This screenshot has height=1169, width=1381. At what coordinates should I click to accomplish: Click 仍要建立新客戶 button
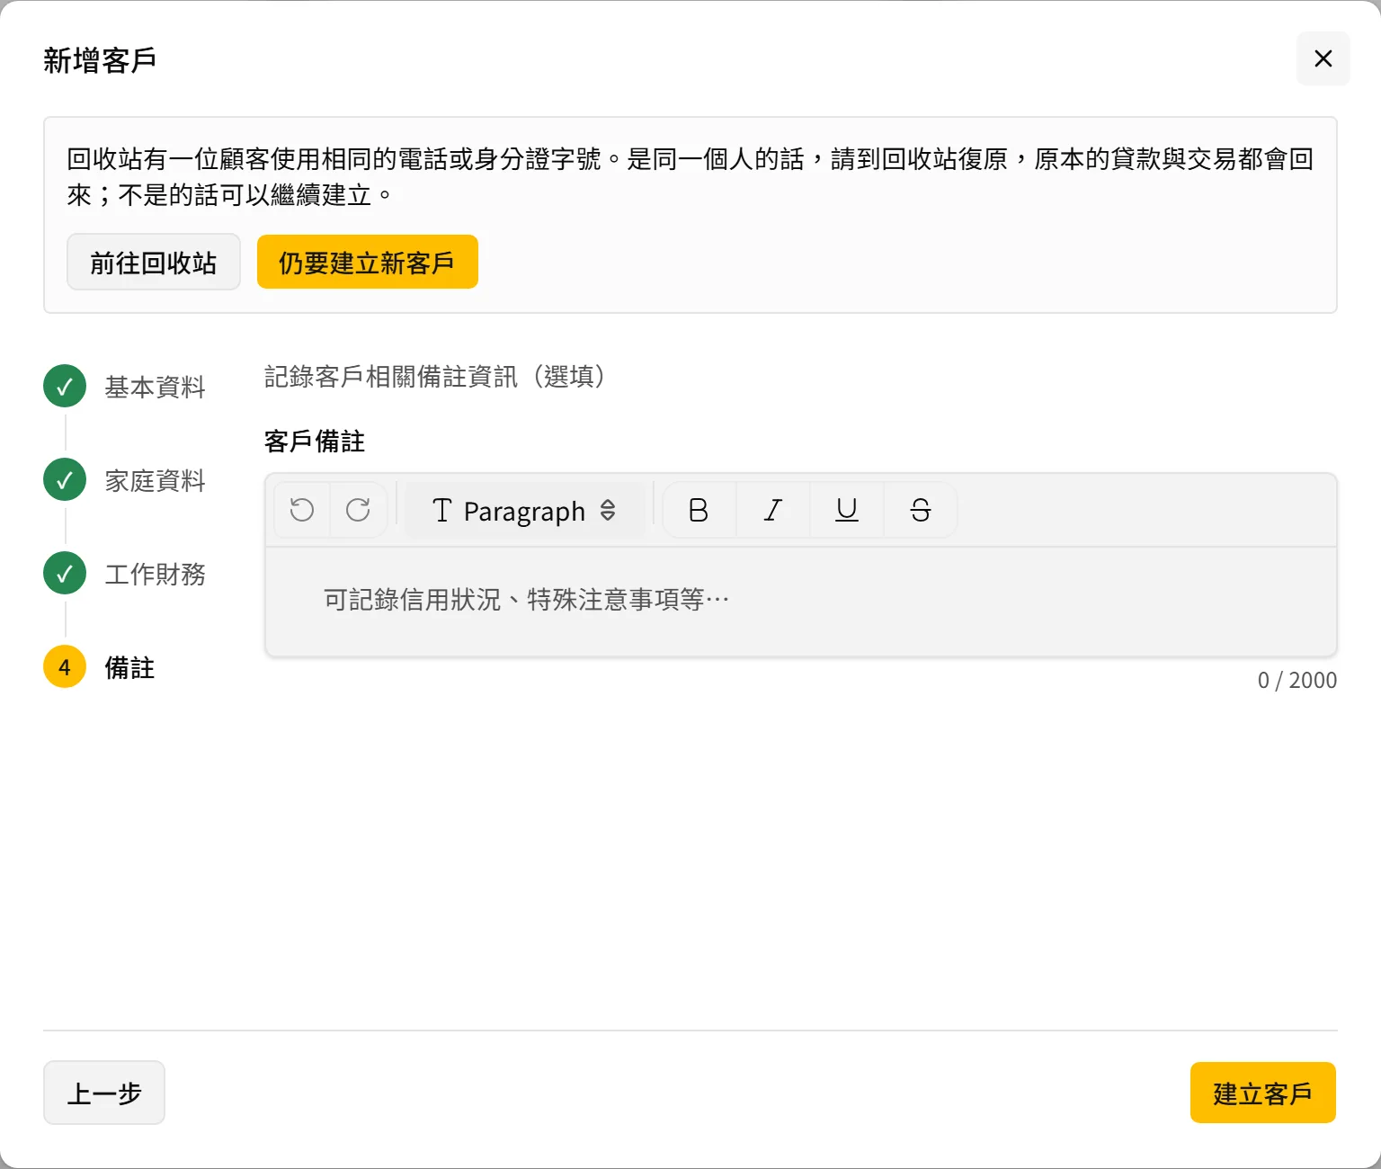tap(367, 262)
